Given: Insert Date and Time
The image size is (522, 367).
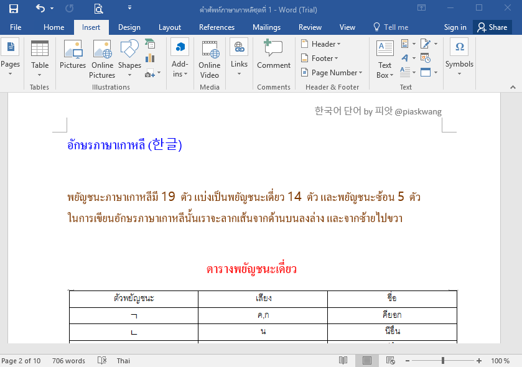Looking at the screenshot, I should tap(426, 58).
